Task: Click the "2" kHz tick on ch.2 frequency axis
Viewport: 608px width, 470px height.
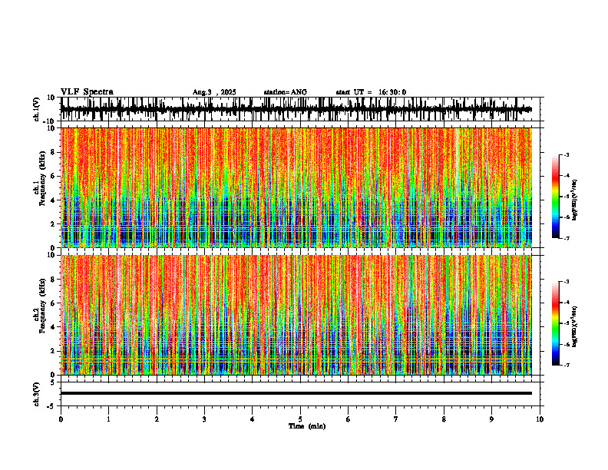Action: tap(54, 351)
